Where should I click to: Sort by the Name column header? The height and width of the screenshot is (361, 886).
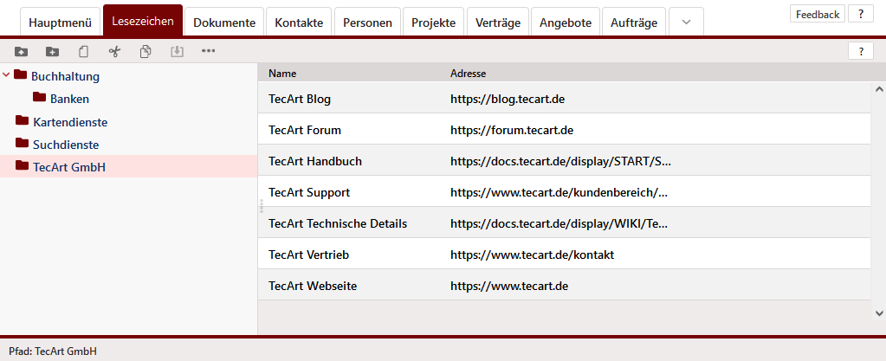(282, 74)
